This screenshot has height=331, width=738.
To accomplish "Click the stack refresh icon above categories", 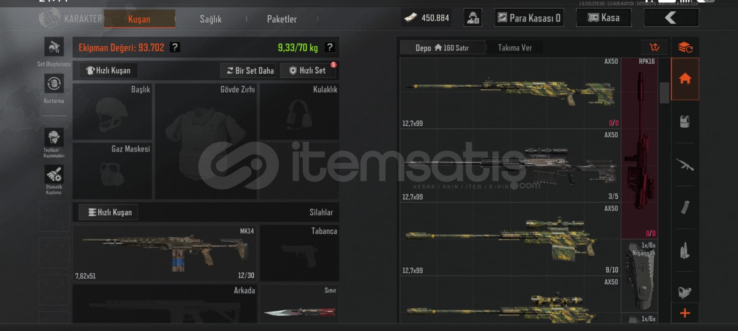I will coord(685,48).
